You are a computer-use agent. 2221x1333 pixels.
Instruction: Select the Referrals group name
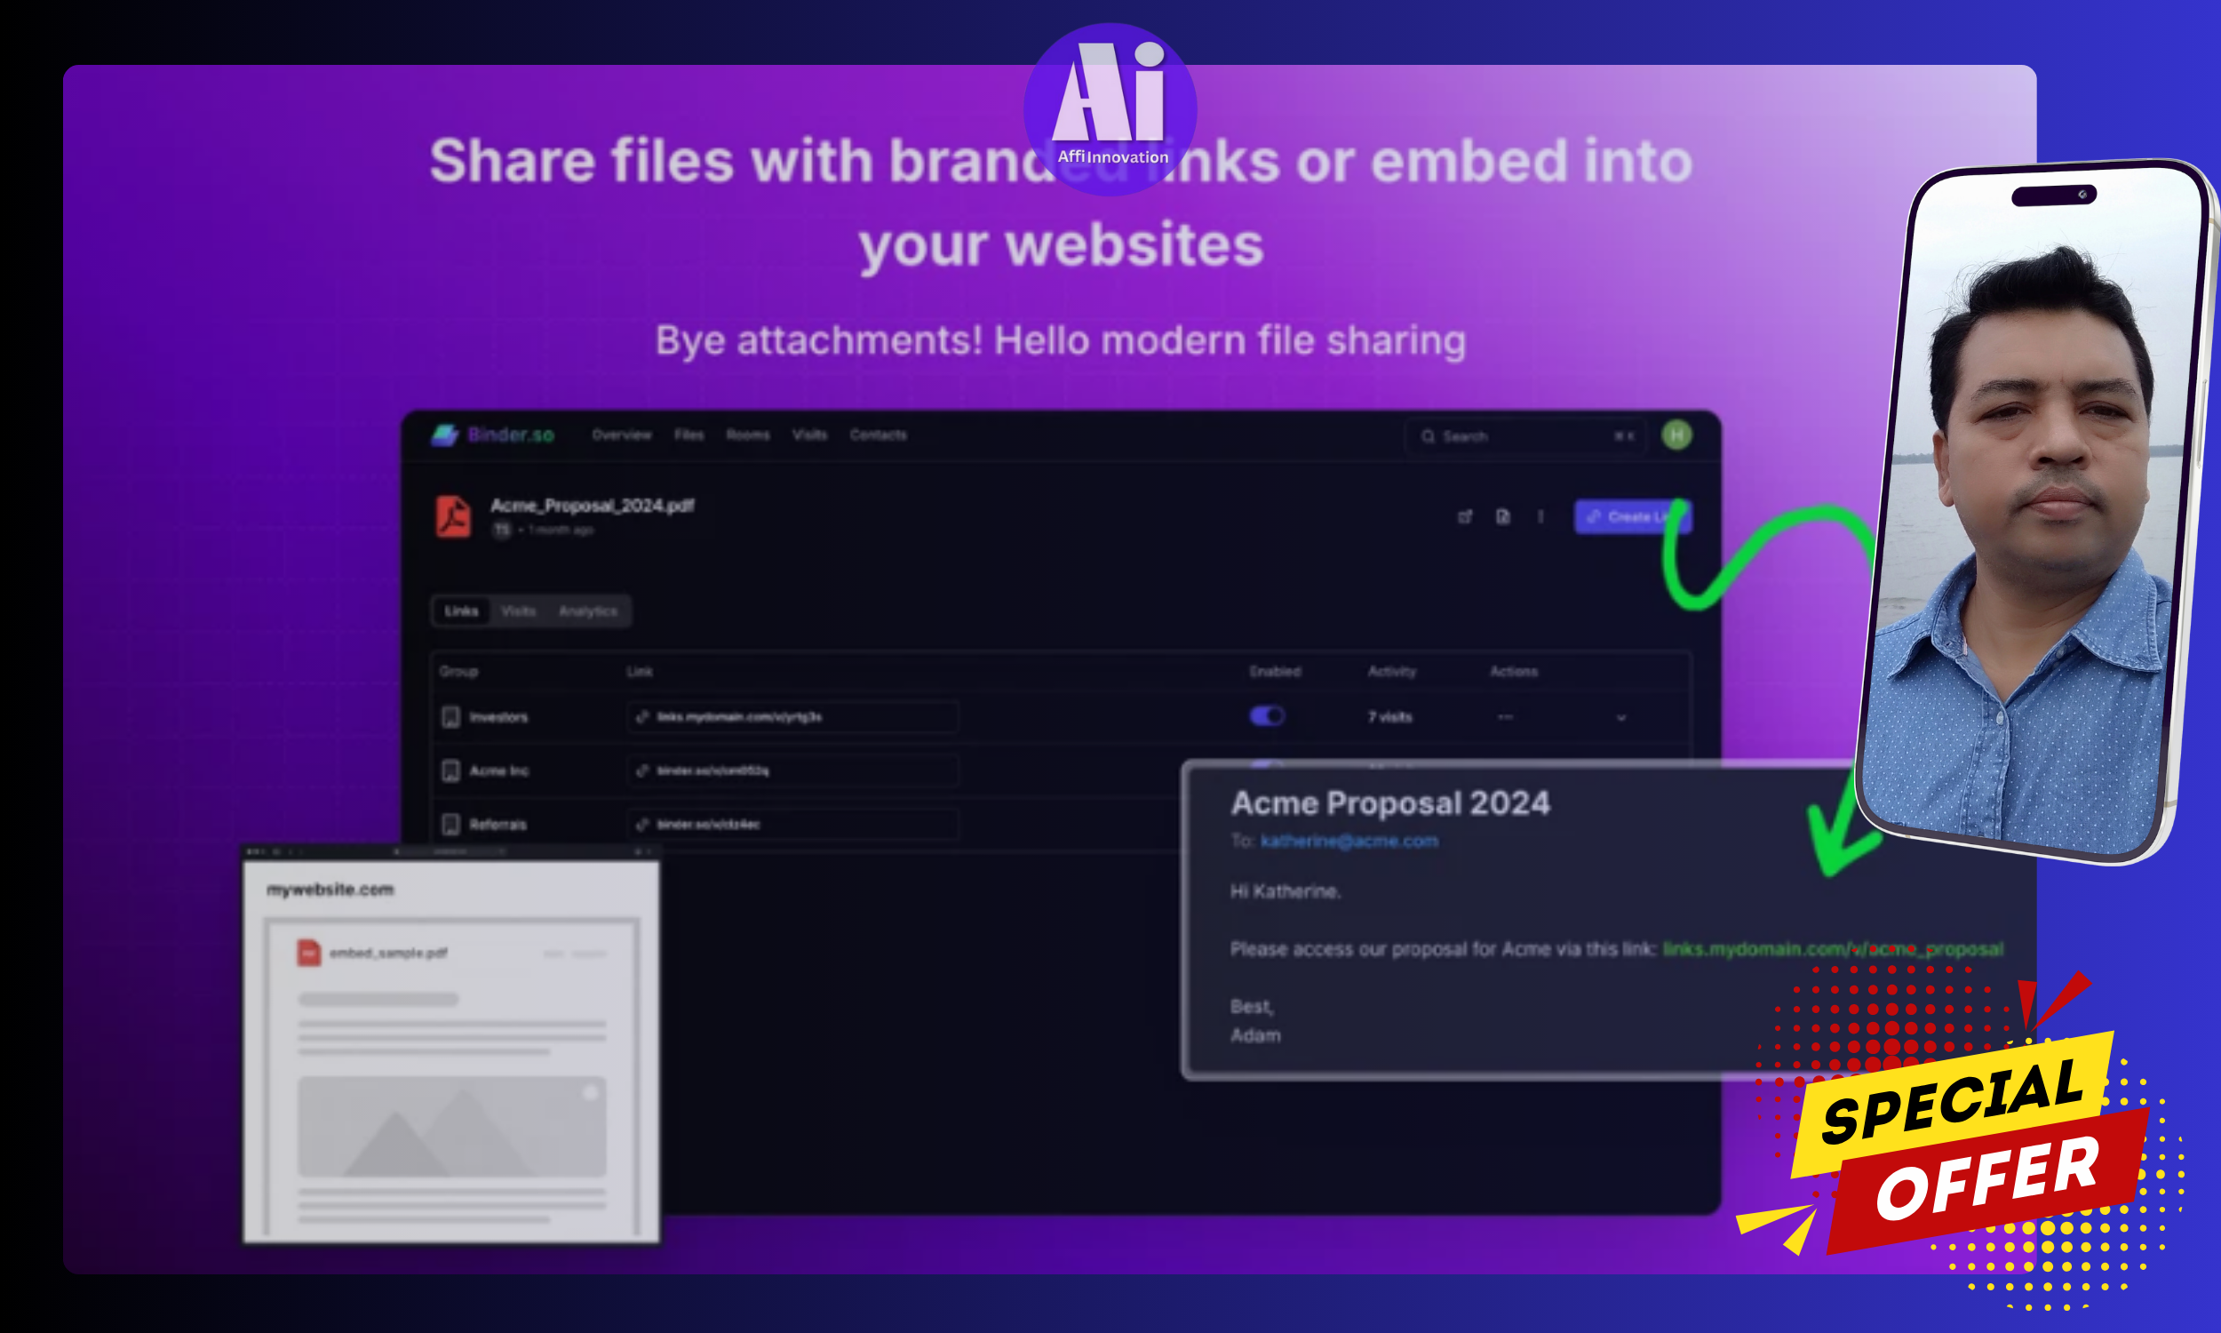pos(498,825)
